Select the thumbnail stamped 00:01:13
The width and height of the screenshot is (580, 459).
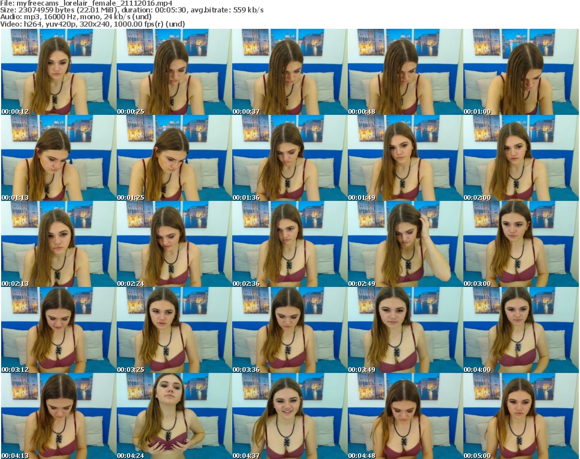58,158
